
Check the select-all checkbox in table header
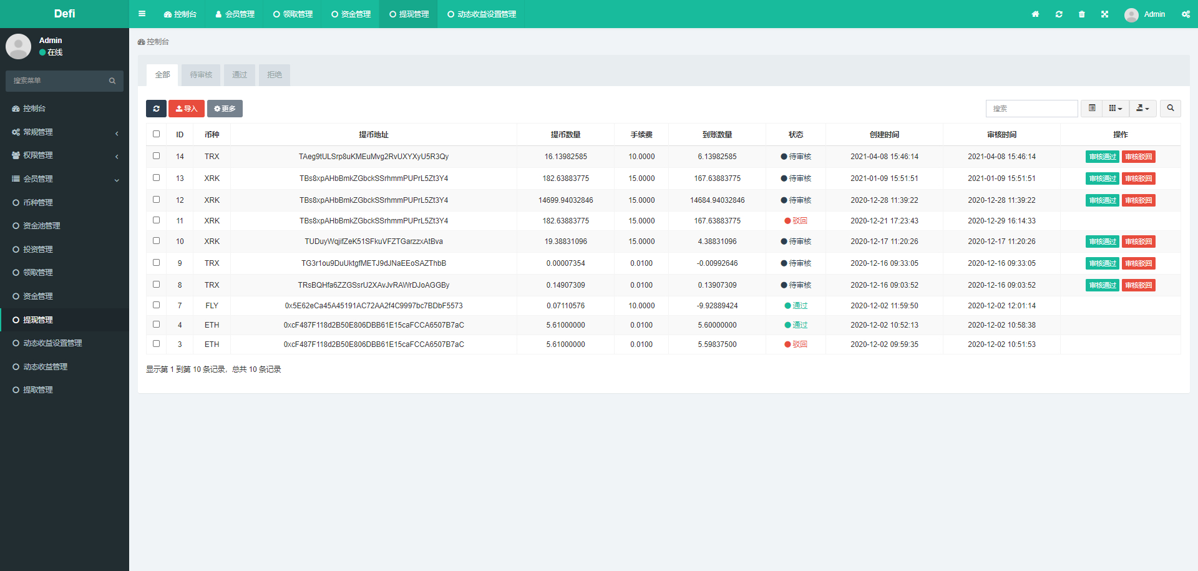(x=156, y=134)
